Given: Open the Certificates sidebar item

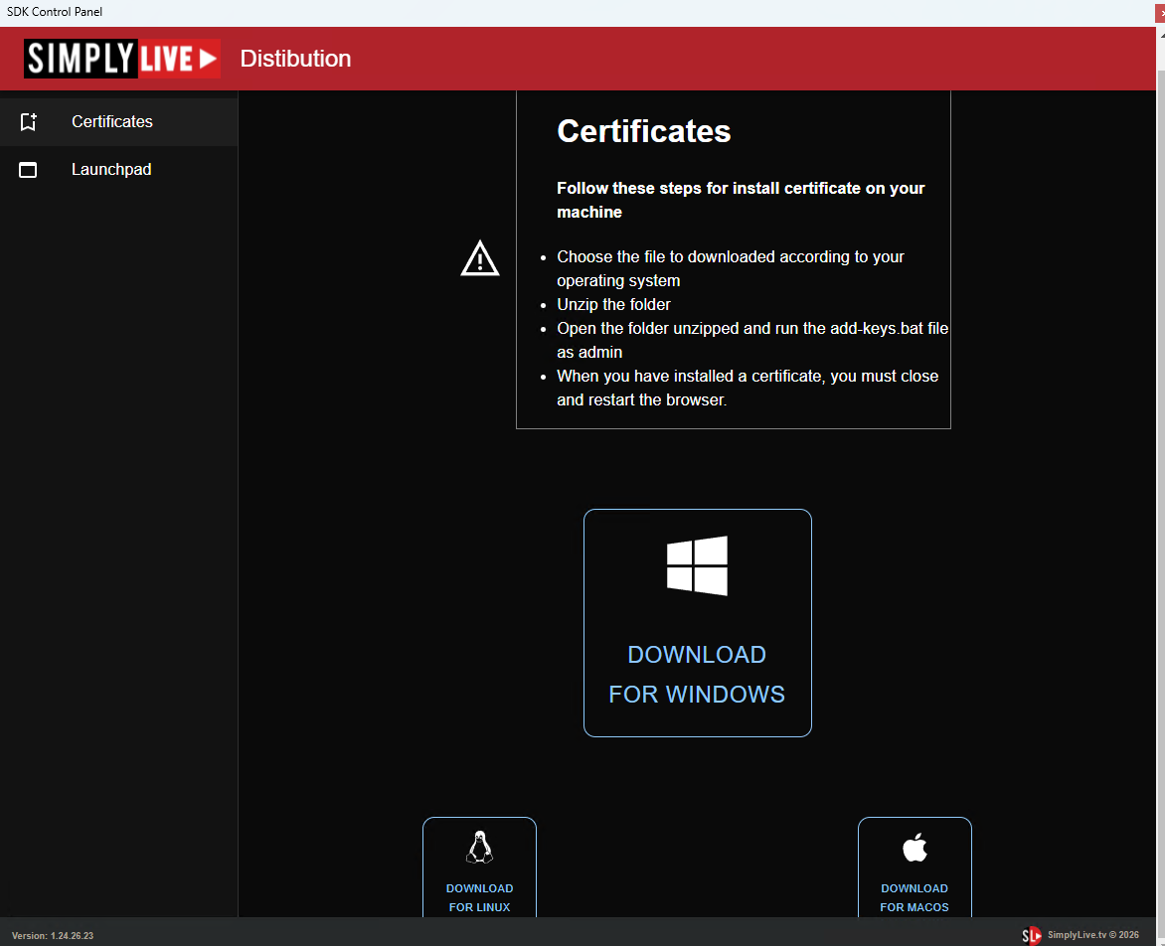Looking at the screenshot, I should pyautogui.click(x=119, y=122).
